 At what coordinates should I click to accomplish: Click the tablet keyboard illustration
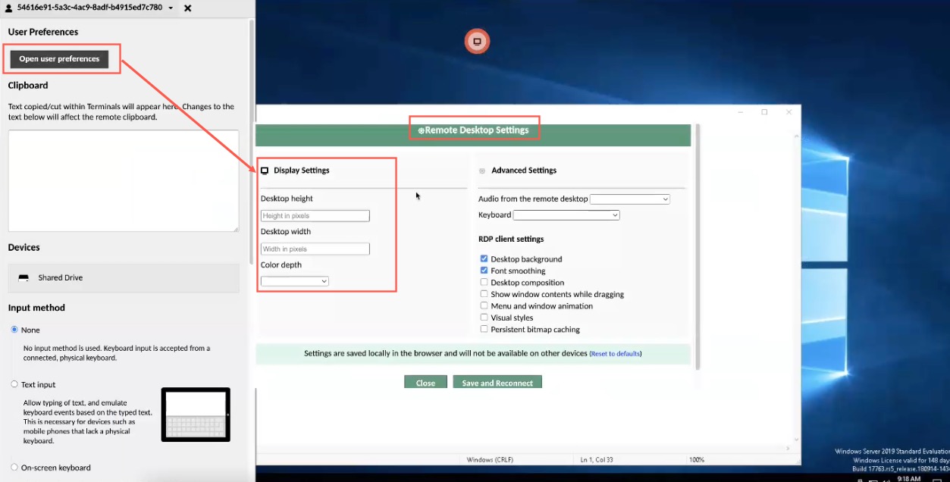click(196, 415)
